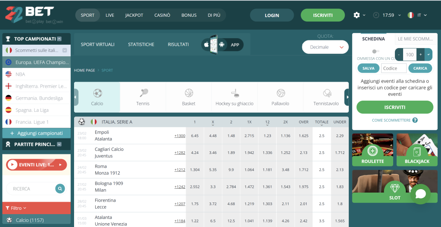441x227 pixels.
Task: Click the clock icon next to 17:59
Action: 376,15
